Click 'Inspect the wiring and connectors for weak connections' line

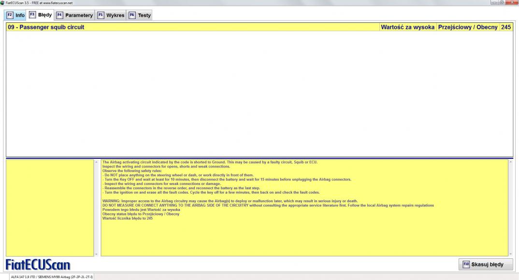tap(161, 184)
